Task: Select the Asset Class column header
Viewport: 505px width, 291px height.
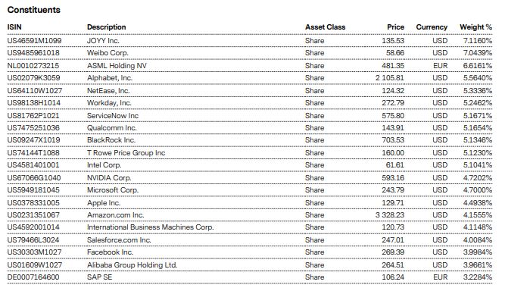Action: tap(326, 27)
